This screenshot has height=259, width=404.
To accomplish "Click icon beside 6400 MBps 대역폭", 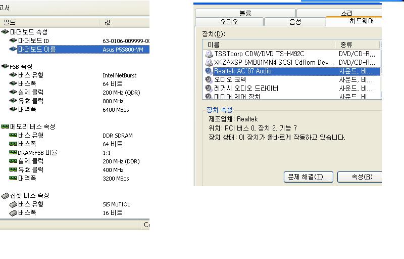I will click(x=13, y=109).
